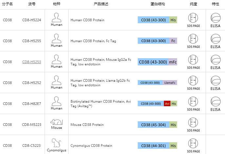The image size is (225, 154).
Task: Click the SDS PAGE icon for CD8-H5224
Action: 194,17
